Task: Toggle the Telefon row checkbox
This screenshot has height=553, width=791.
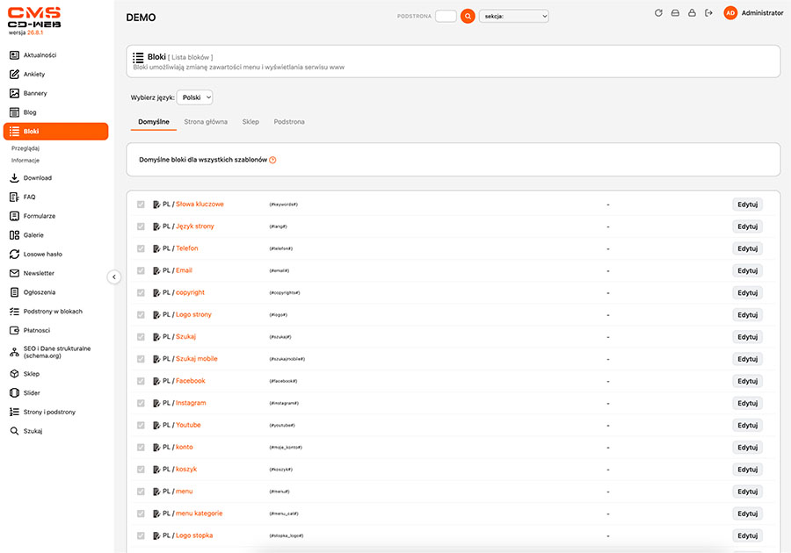Action: [141, 248]
